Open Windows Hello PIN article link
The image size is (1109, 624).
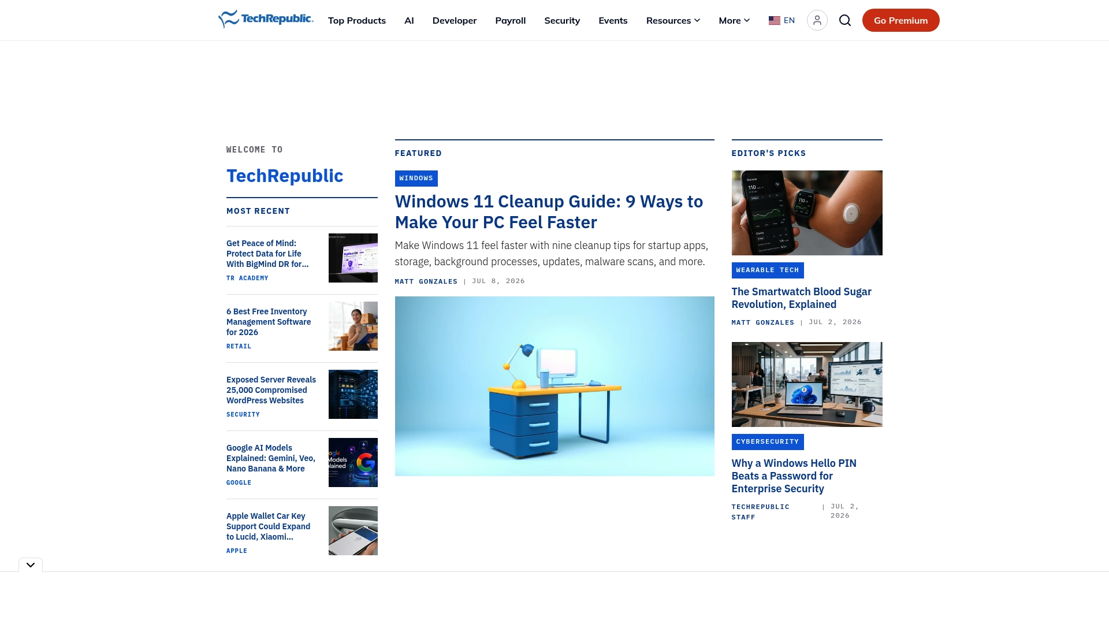(x=794, y=476)
